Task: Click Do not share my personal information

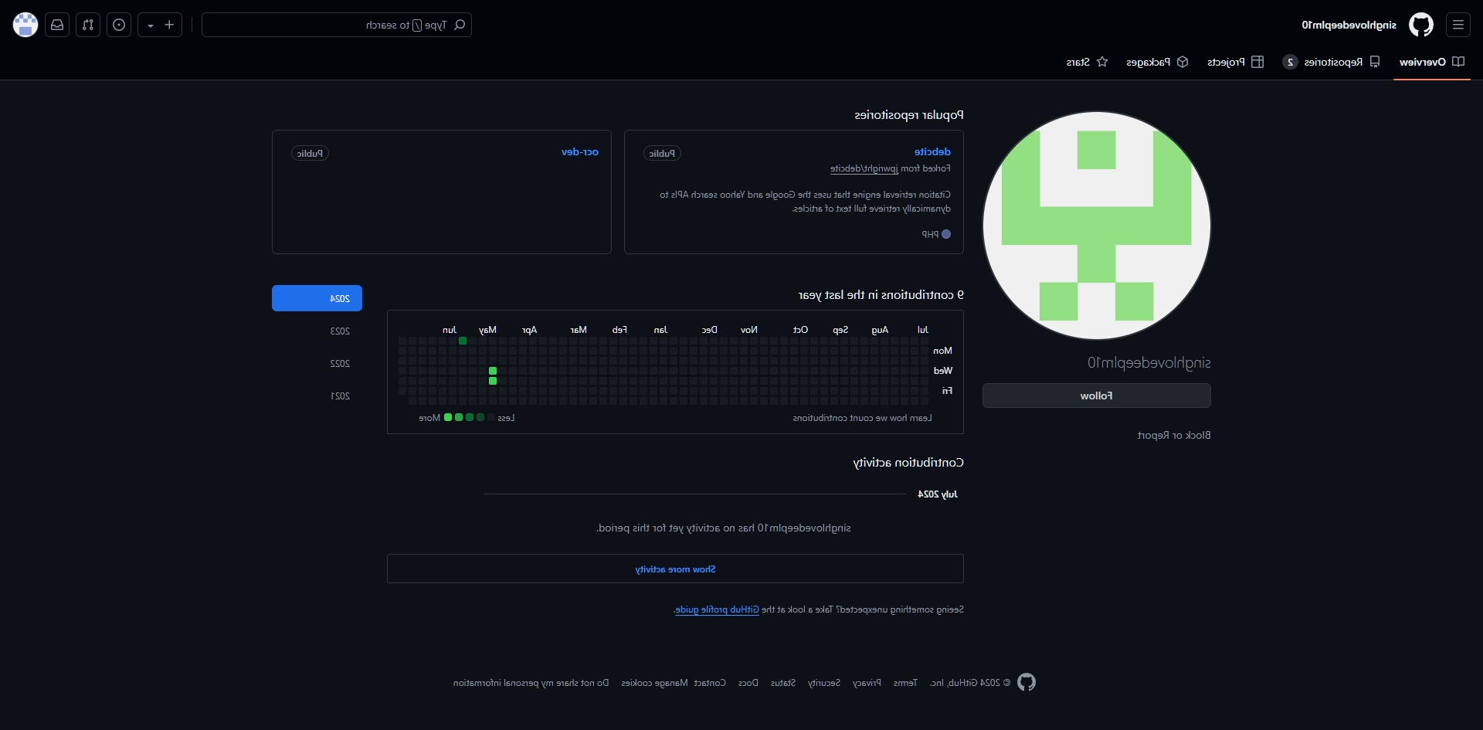Action: (531, 683)
